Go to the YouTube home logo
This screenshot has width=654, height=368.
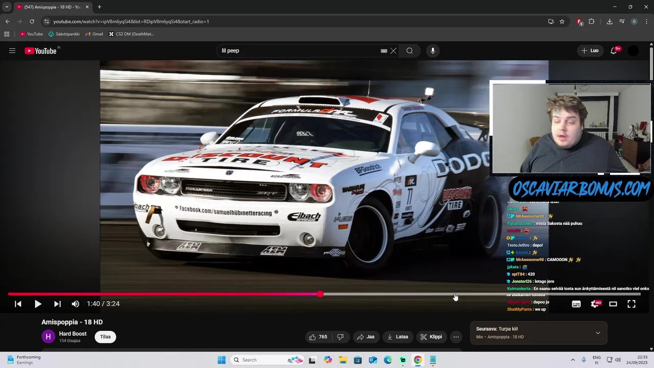click(40, 51)
